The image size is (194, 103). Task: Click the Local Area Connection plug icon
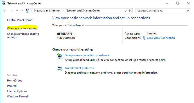[x=144, y=38]
